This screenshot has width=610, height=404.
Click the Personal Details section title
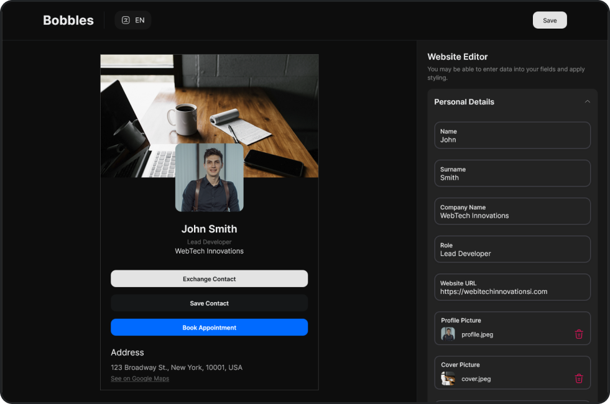464,102
